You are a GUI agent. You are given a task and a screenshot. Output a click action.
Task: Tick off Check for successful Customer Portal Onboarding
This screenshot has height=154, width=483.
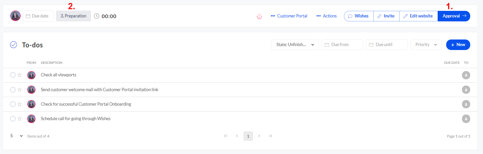coord(13,104)
